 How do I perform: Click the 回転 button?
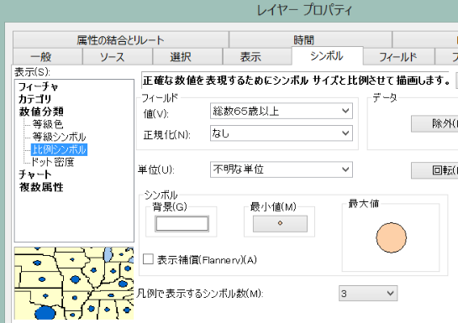click(x=434, y=170)
